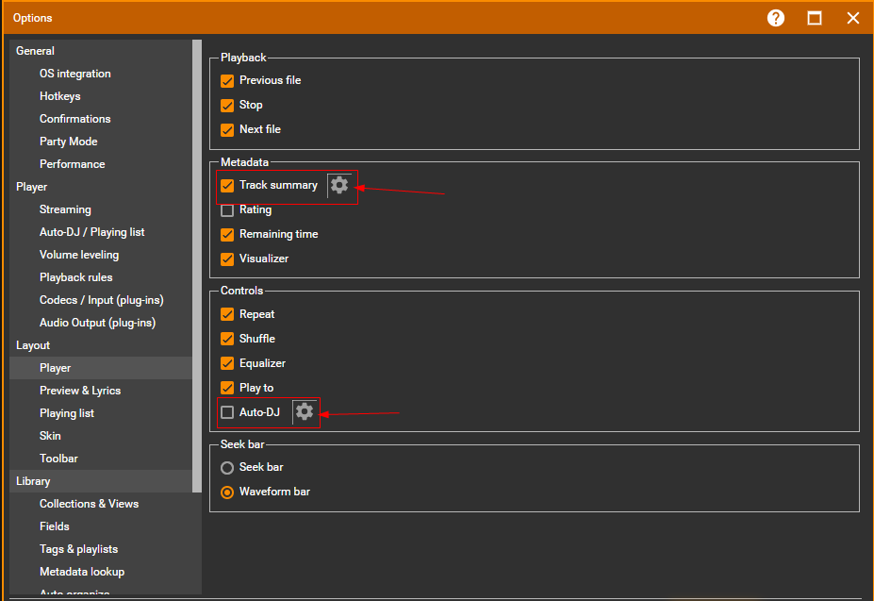
Task: Open the General category
Action: [36, 51]
